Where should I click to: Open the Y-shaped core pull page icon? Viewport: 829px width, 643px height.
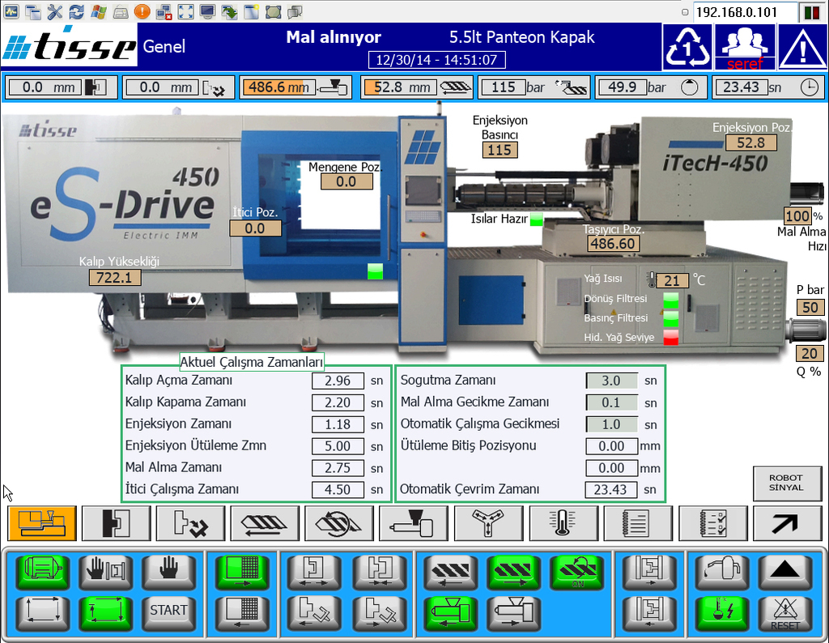(488, 523)
